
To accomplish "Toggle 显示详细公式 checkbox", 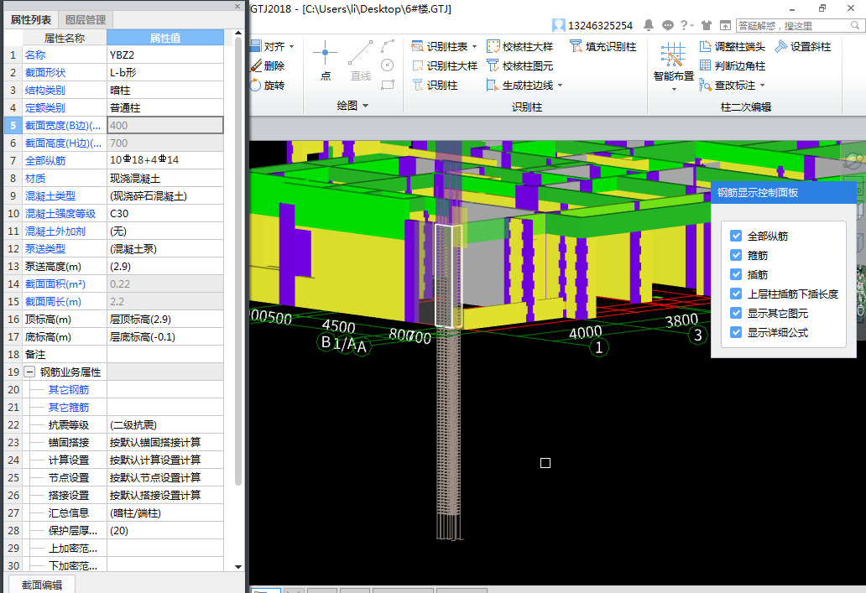I will point(736,332).
